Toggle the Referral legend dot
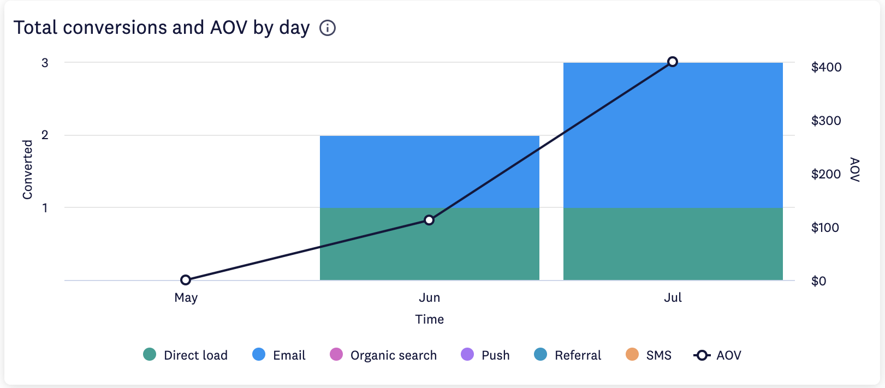Viewport: 885px width, 388px height. 540,355
